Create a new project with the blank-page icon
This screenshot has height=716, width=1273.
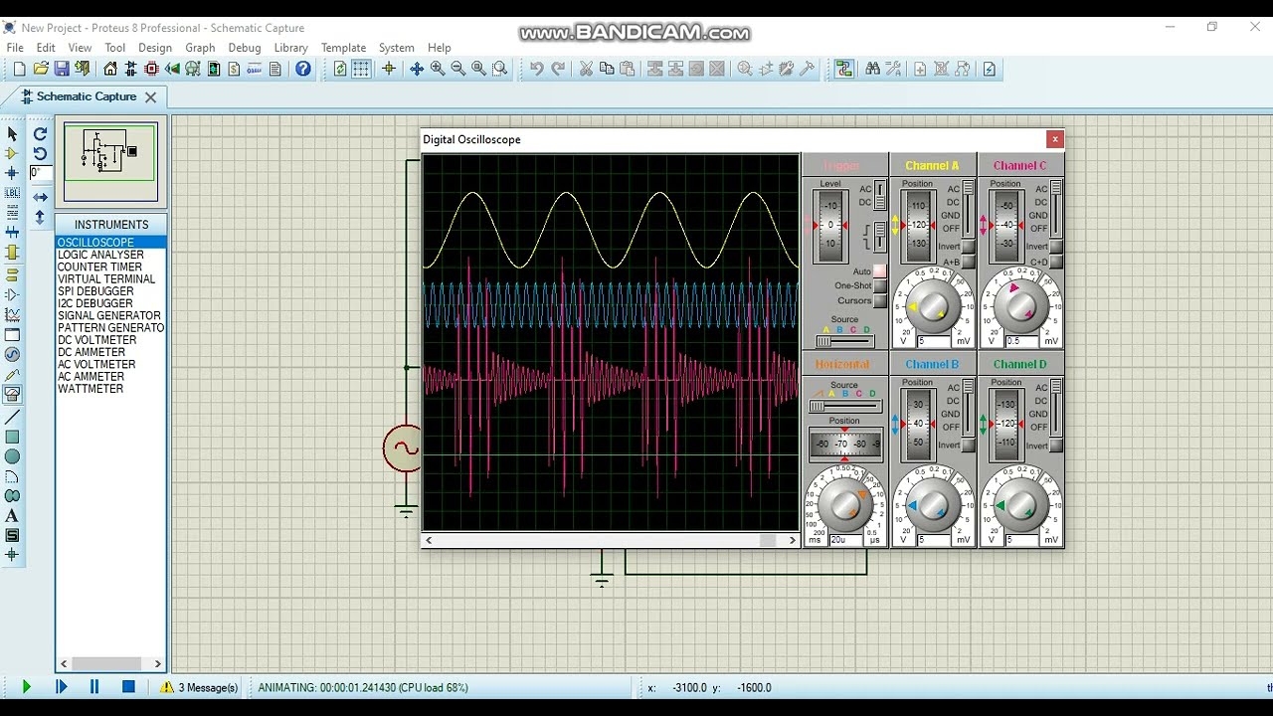pyautogui.click(x=19, y=69)
